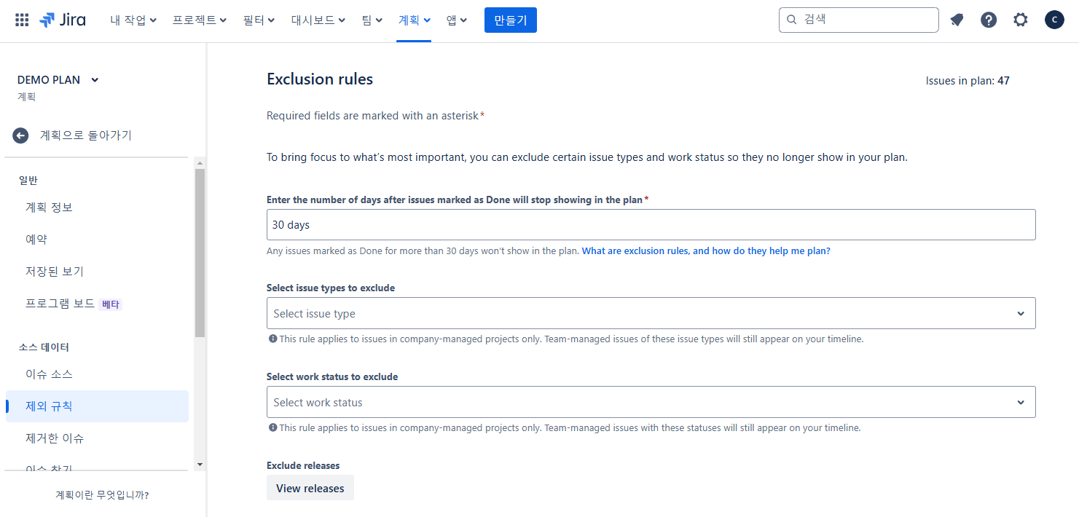Open the app switcher grid icon
Image resolution: width=1079 pixels, height=517 pixels.
pyautogui.click(x=22, y=20)
